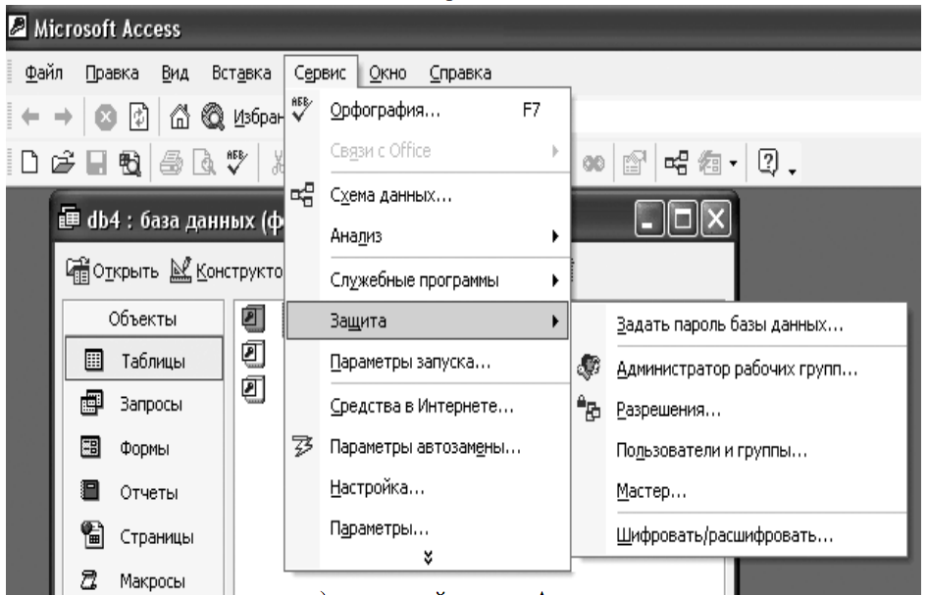Open the New Object dropdown arrow
This screenshot has height=595, width=928.
pos(734,164)
